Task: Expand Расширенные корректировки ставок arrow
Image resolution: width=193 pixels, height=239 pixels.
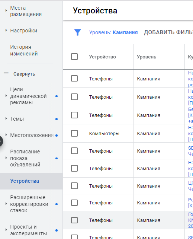Action: click(6, 204)
